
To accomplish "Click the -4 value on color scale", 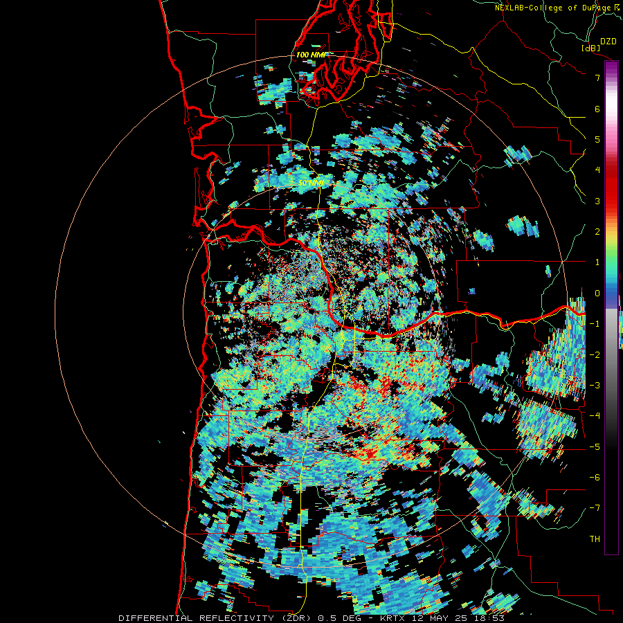I will tap(595, 416).
